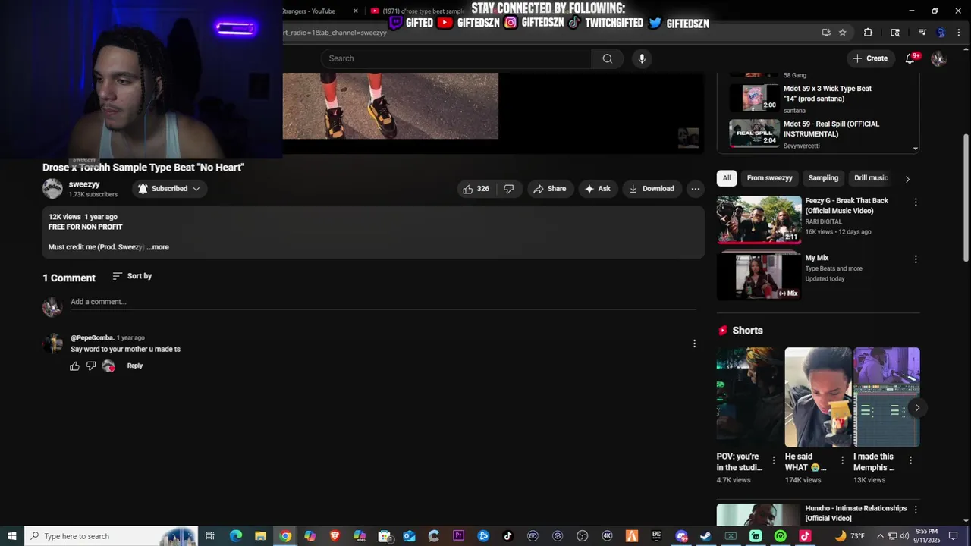The height and width of the screenshot is (546, 971).
Task: Like the PepeGomba comment
Action: pyautogui.click(x=74, y=366)
